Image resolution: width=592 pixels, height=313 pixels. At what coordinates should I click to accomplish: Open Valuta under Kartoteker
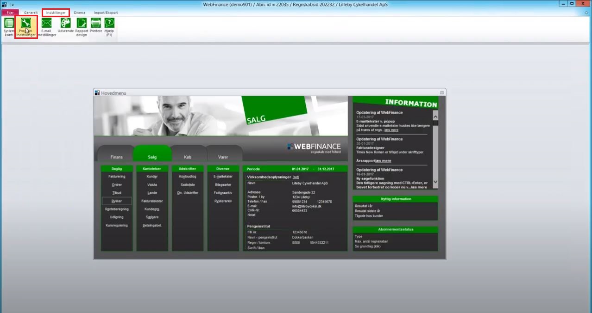pyautogui.click(x=152, y=184)
